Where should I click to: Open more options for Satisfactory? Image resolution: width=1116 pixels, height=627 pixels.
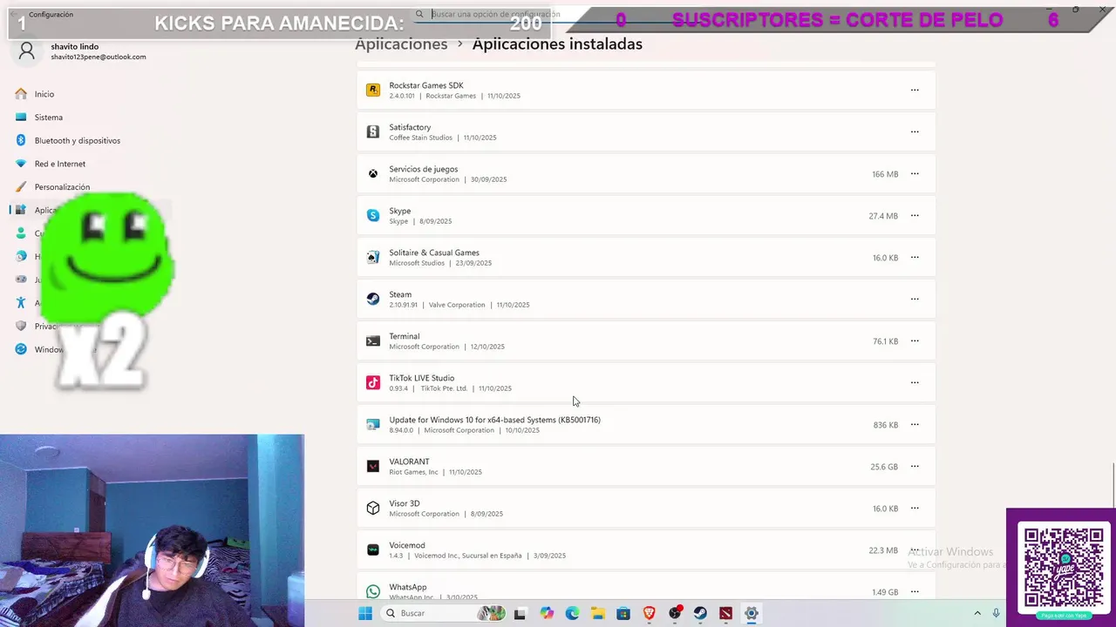915,131
